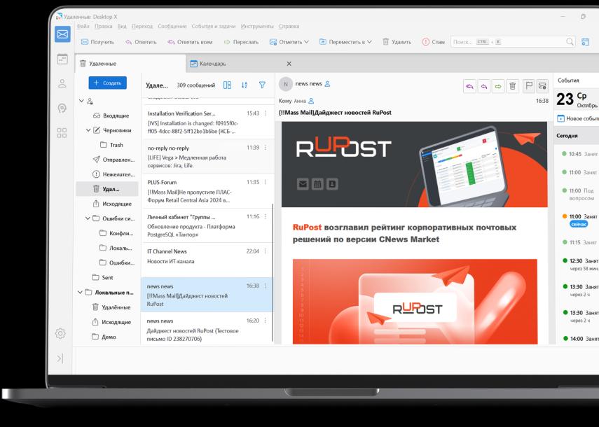The height and width of the screenshot is (427, 599).
Task: Click the Создать button
Action: [108, 83]
